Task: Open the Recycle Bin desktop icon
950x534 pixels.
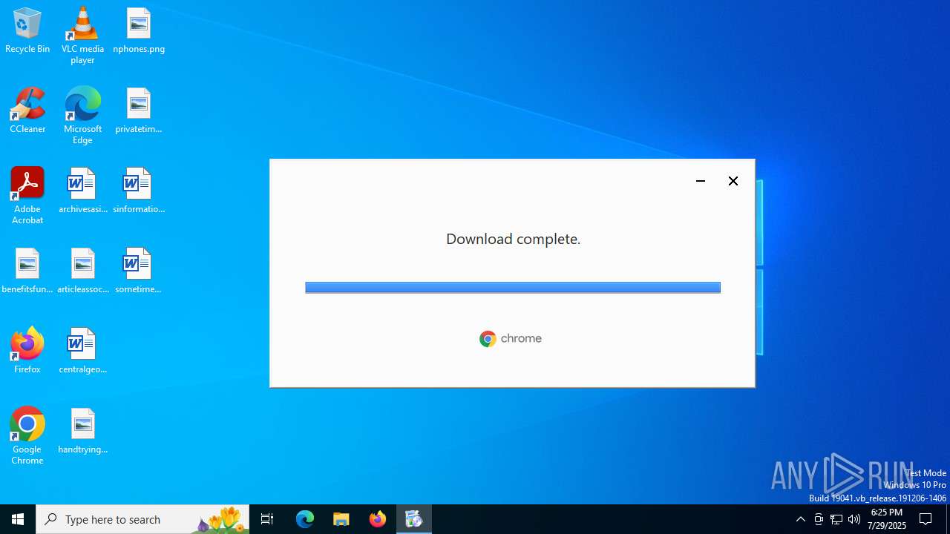Action: point(27,31)
